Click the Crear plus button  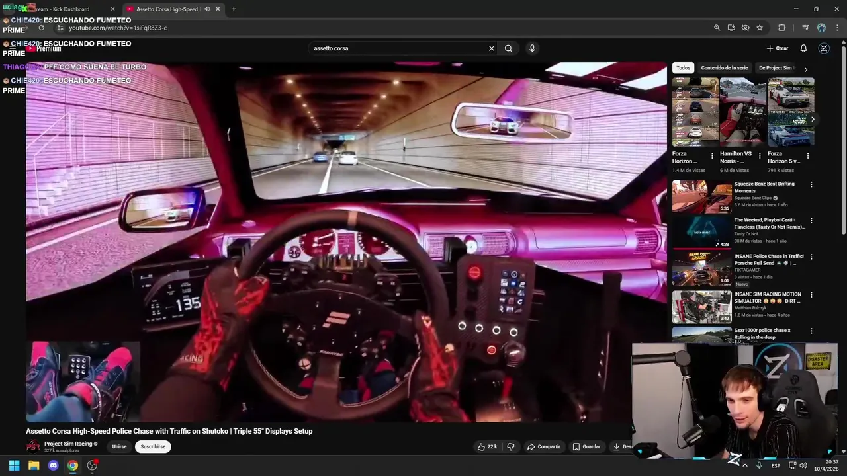[778, 48]
